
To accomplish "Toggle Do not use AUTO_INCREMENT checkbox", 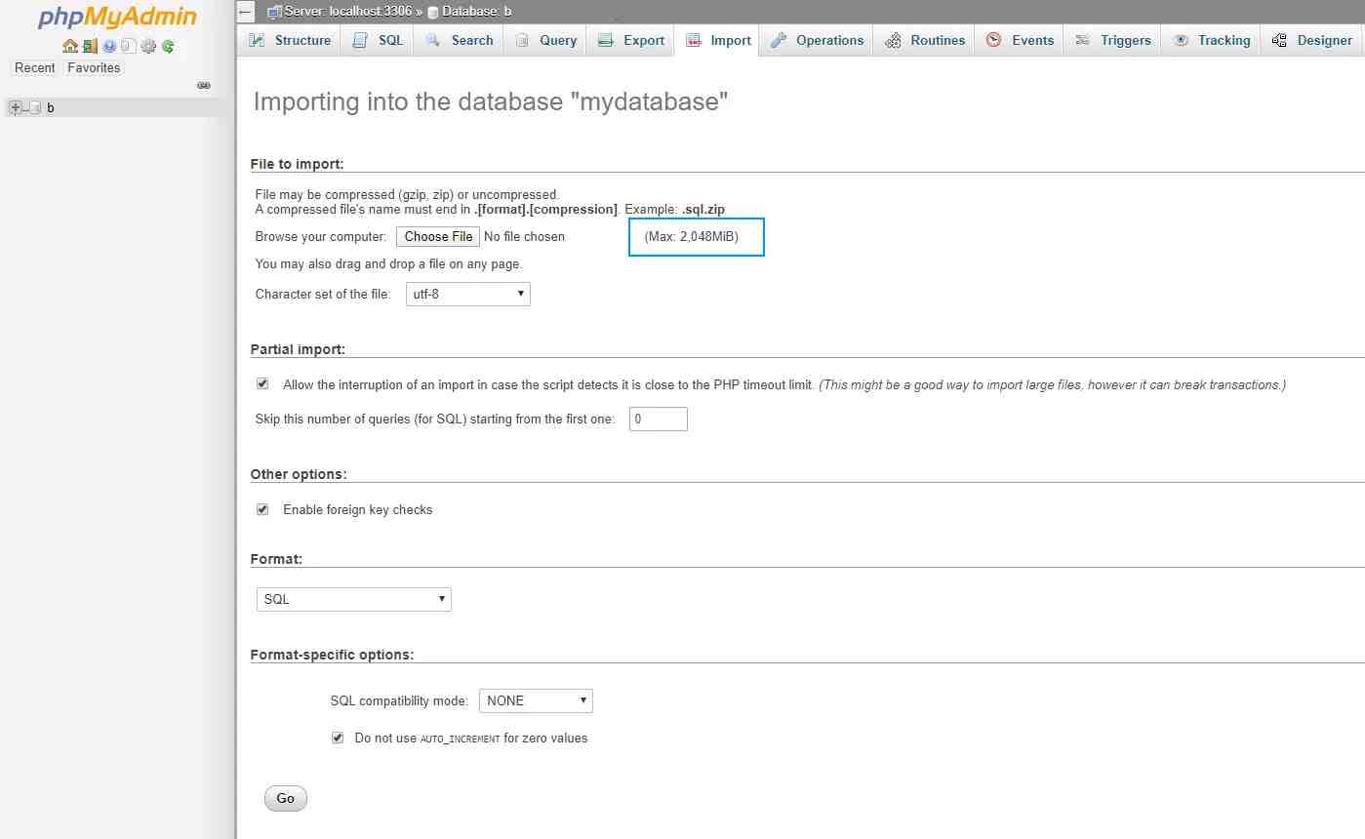I will [338, 738].
